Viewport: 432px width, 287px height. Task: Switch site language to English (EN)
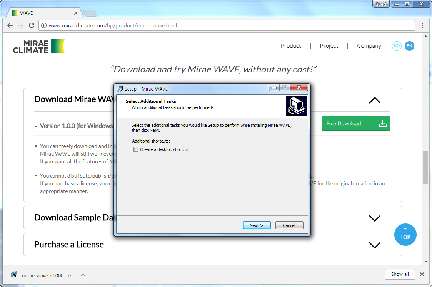[x=409, y=46]
